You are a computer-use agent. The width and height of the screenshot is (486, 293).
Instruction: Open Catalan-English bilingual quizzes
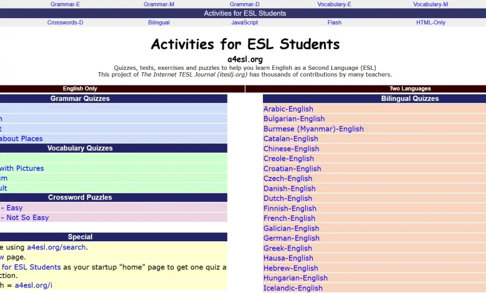pyautogui.click(x=291, y=138)
